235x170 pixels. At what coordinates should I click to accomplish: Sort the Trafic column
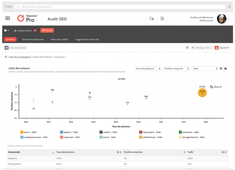point(226,152)
